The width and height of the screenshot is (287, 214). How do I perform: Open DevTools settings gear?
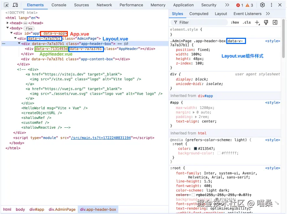pyautogui.click(x=262, y=5)
